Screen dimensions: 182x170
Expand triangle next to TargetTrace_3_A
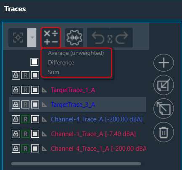coord(45,105)
